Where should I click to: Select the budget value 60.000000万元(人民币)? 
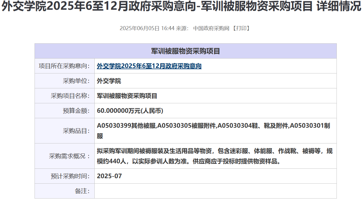tap(130, 111)
